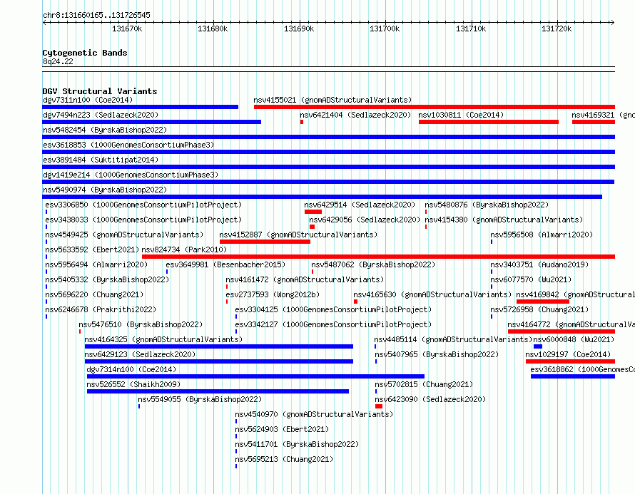
Task: Select nsv6429514 (Sedlazeck2020) label
Action: (360, 205)
